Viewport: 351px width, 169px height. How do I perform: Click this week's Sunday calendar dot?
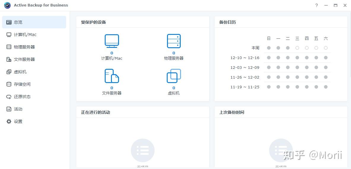point(269,48)
